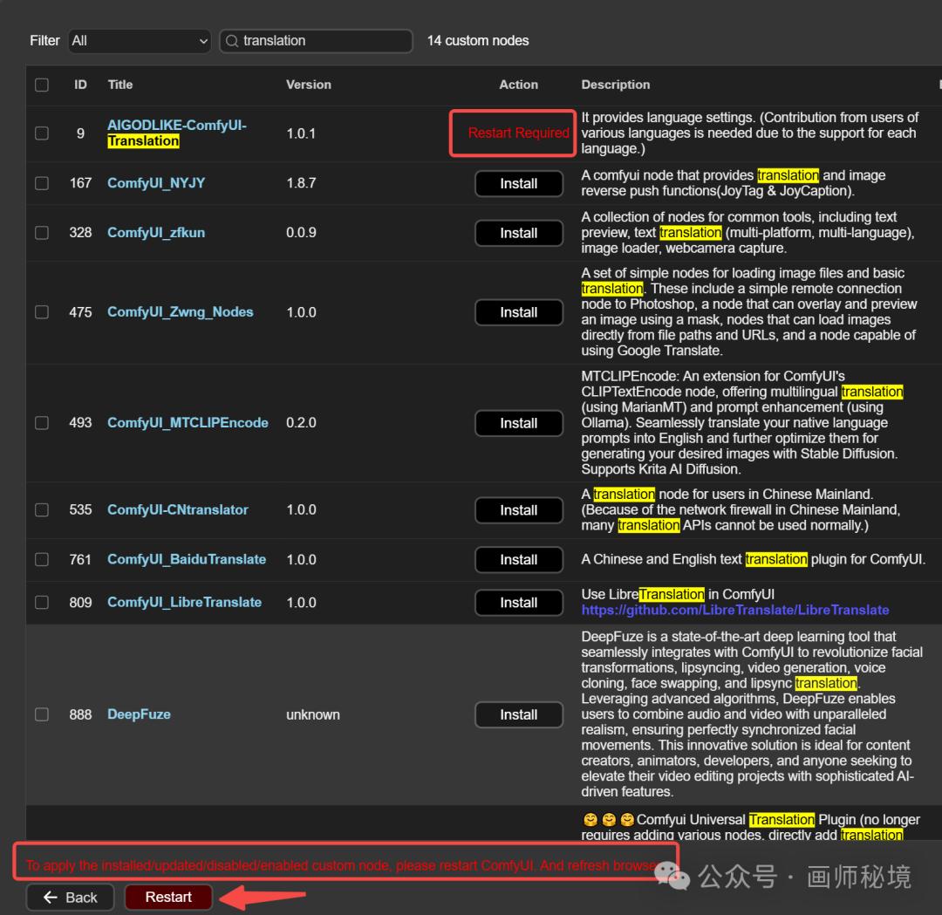Click version 1.0.1 in the AIGODLIKE row

click(x=301, y=133)
